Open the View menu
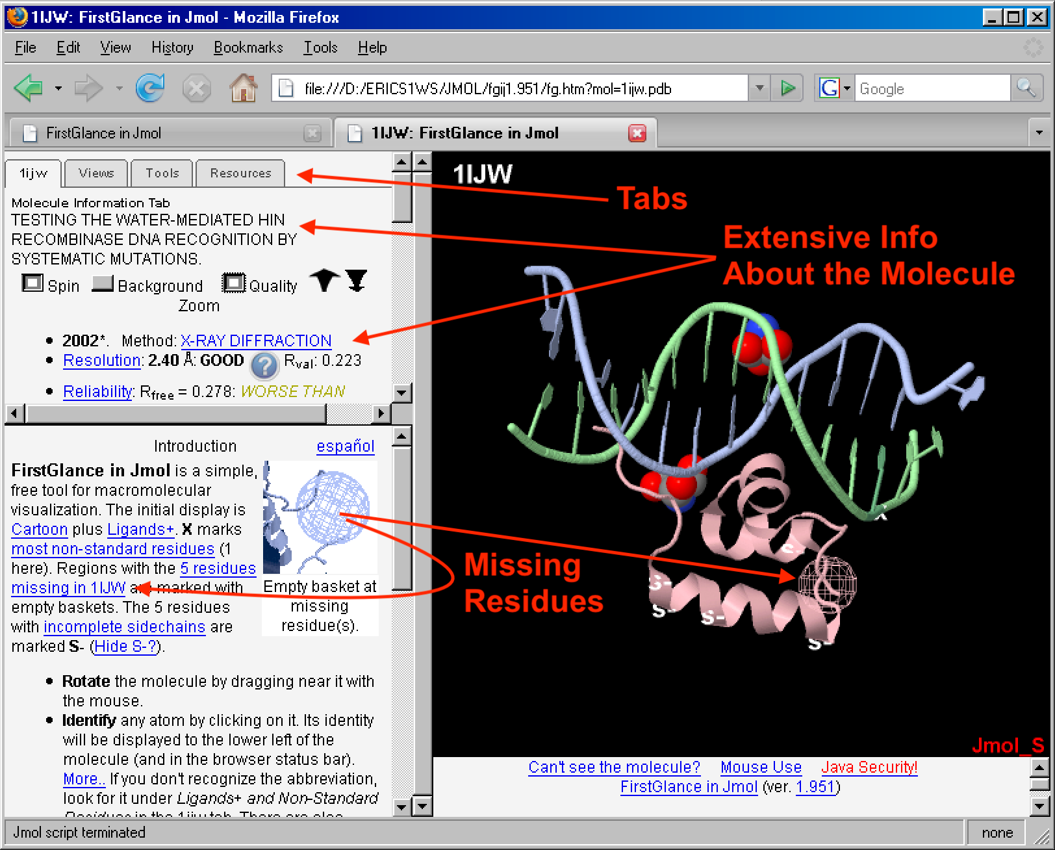 (x=116, y=47)
